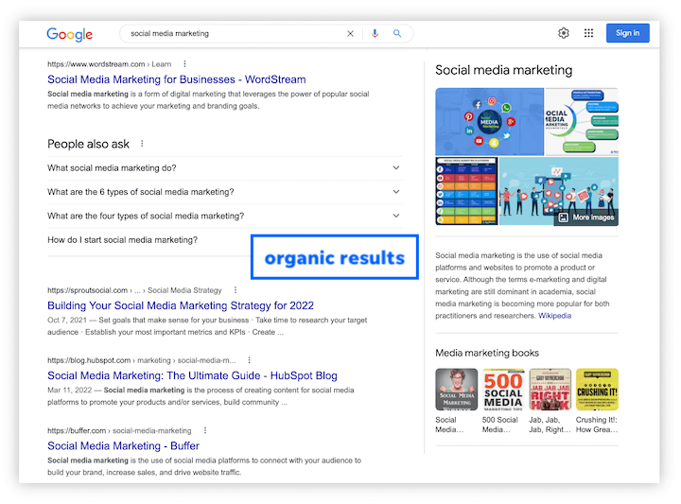This screenshot has width=681, height=504.
Task: Open Social Media Marketing: The Ultimate Guide link
Action: [x=192, y=375]
